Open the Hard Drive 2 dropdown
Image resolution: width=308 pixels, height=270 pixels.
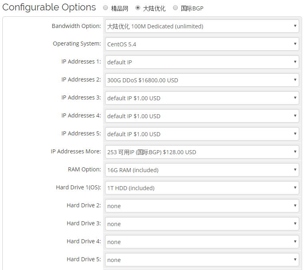coord(202,206)
